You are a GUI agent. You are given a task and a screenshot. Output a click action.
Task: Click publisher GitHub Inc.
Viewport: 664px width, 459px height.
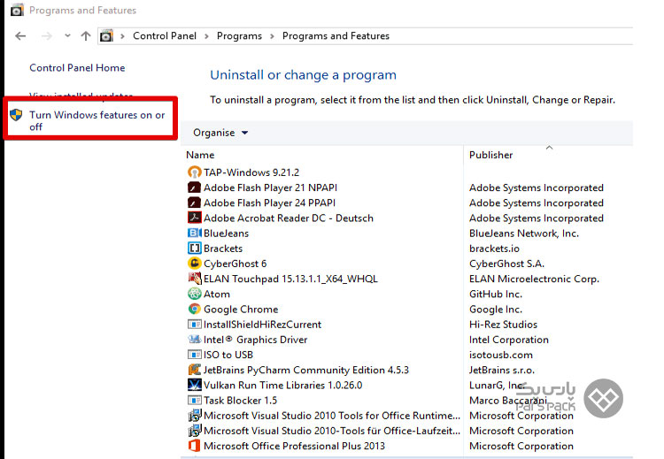(x=496, y=294)
